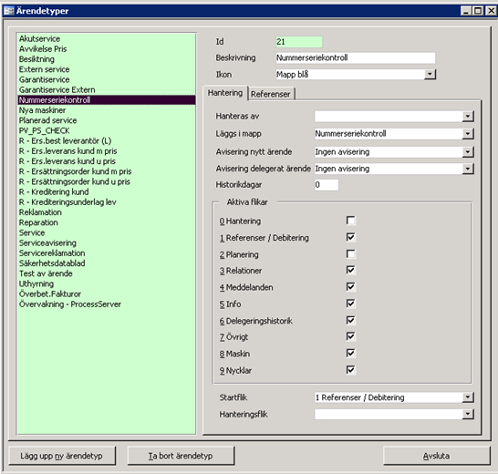Open the Avisering nytt ärende dropdown
The width and height of the screenshot is (498, 474).
pyautogui.click(x=468, y=152)
